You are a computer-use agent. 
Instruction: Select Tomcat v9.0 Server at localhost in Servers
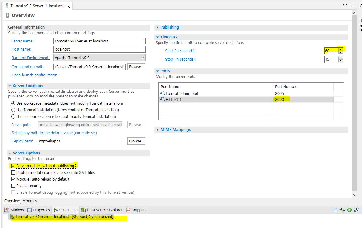pyautogui.click(x=64, y=217)
